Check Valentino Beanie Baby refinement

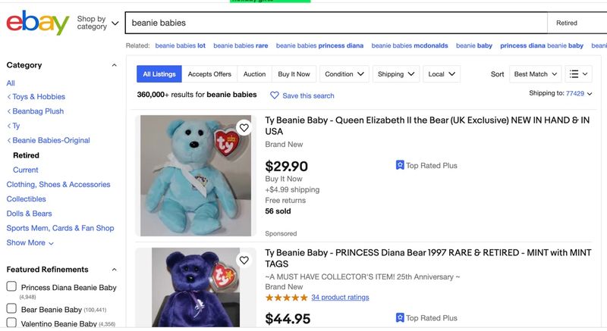click(x=11, y=323)
